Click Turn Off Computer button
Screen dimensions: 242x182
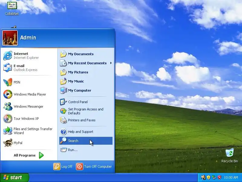(94, 167)
